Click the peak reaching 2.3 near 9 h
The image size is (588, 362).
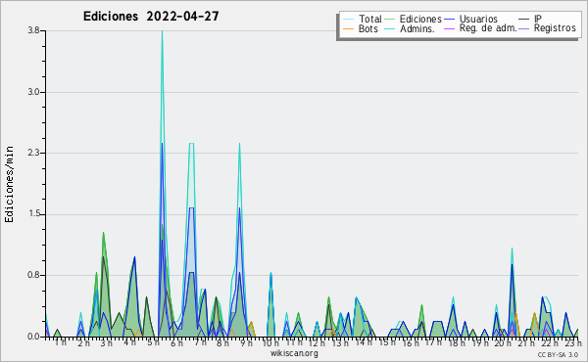click(x=239, y=145)
